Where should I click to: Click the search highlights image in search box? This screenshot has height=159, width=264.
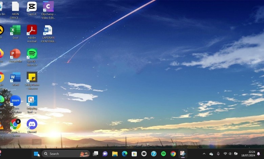(84, 154)
